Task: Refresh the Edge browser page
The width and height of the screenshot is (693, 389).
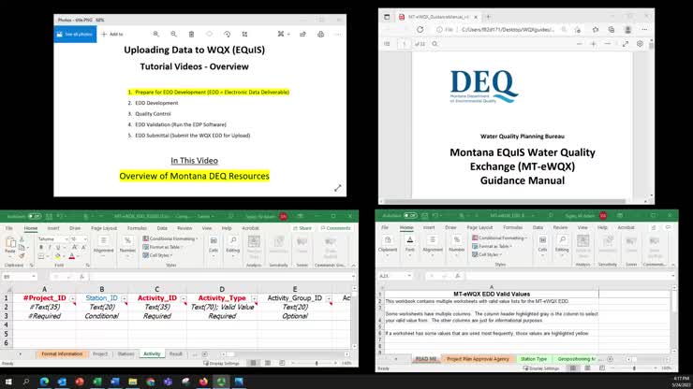Action: click(420, 30)
